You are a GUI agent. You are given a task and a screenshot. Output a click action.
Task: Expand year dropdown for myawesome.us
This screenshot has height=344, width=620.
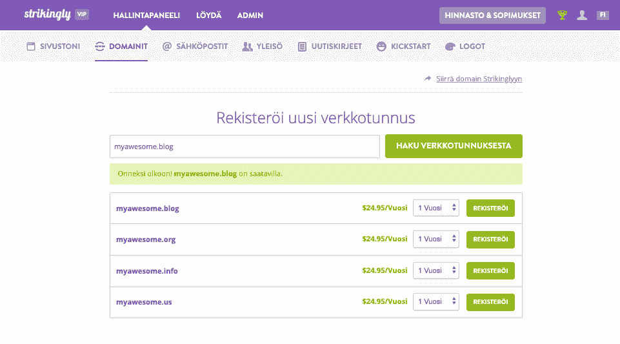coord(436,301)
